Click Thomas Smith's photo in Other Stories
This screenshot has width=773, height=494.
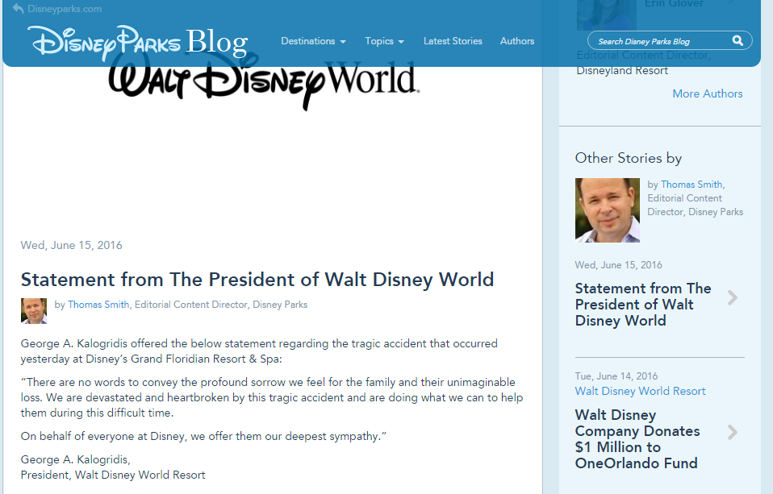pos(607,210)
